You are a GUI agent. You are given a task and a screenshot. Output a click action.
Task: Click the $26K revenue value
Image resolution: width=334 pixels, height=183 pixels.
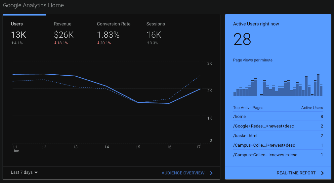click(64, 35)
